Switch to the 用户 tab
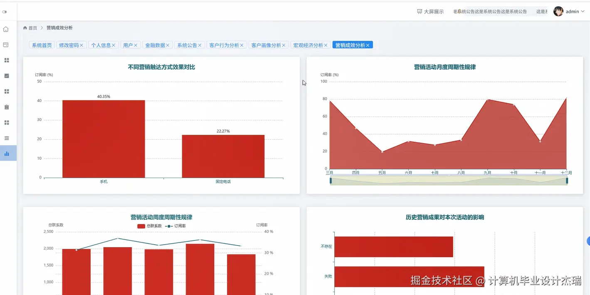The width and height of the screenshot is (590, 295). 128,45
